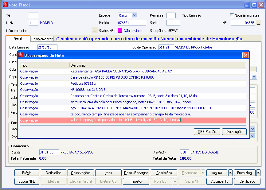Open the Impostos button
Viewport: 266px width, 190px height.
pyautogui.click(x=136, y=181)
